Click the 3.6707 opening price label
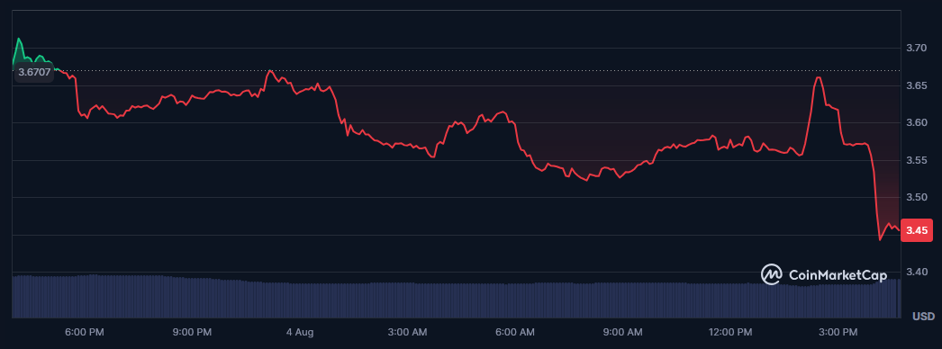This screenshot has width=942, height=349. point(33,72)
